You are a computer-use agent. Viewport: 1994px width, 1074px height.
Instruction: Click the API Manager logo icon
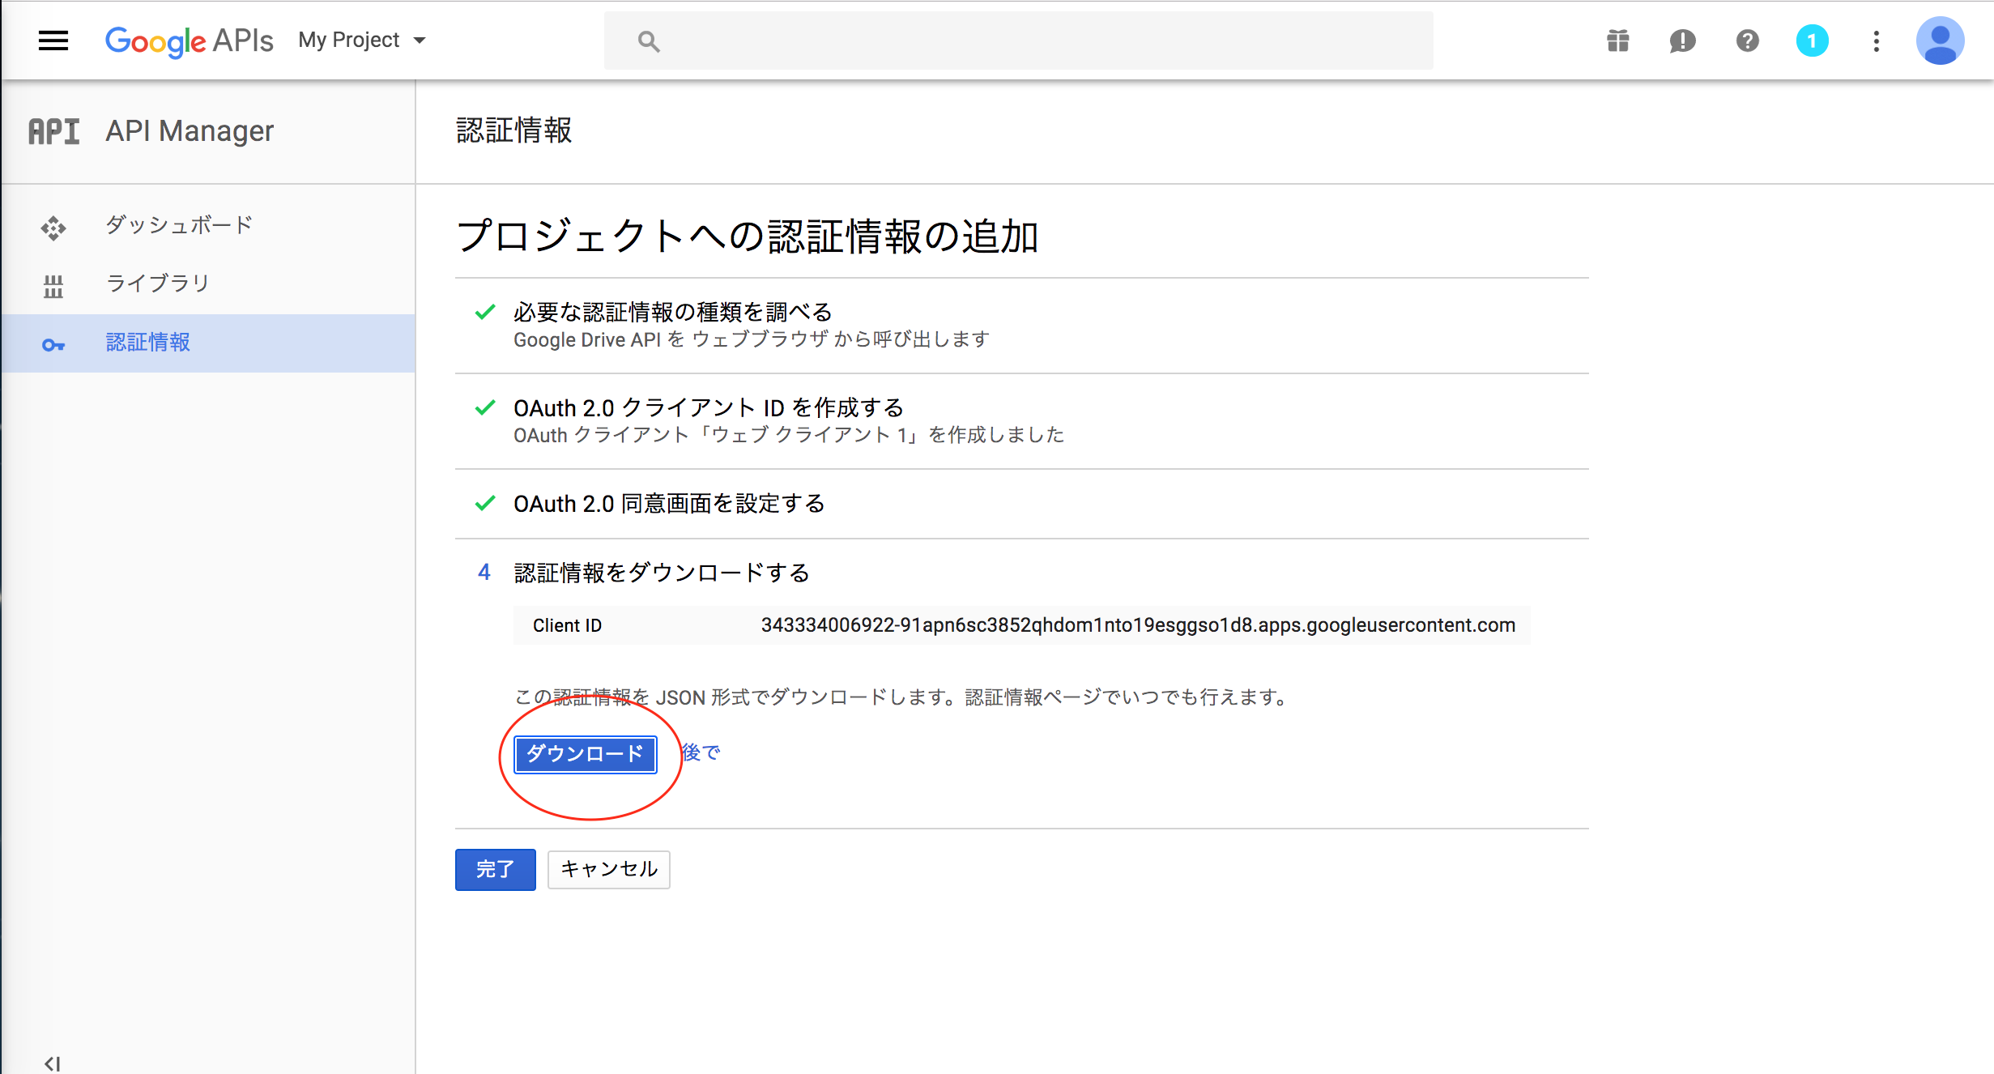(x=54, y=131)
